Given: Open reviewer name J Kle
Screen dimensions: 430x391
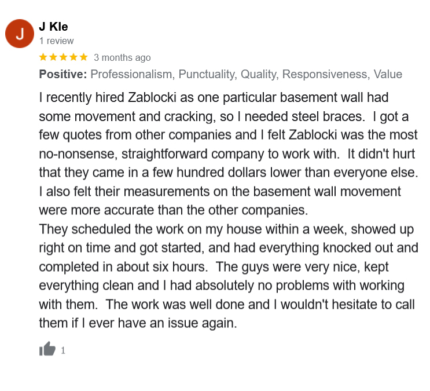Looking at the screenshot, I should coord(53,27).
